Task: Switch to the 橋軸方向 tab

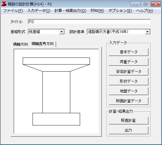Action: pos(20,44)
